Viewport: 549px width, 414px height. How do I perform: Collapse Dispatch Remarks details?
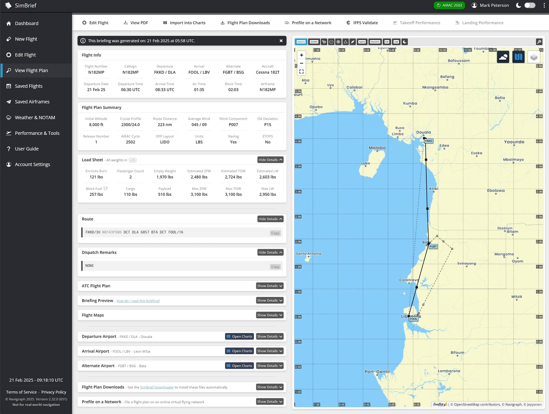[x=270, y=252]
